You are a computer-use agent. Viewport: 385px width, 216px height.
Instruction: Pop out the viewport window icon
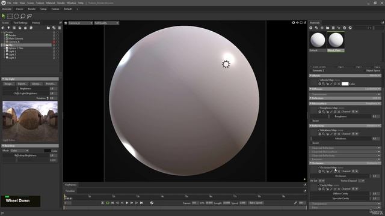(305, 23)
